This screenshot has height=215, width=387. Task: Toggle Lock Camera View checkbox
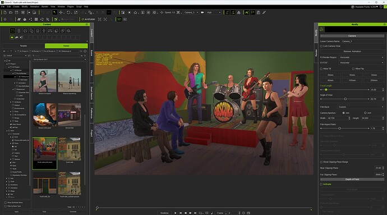(x=321, y=46)
